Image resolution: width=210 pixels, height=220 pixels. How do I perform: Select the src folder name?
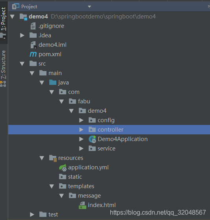(42, 64)
